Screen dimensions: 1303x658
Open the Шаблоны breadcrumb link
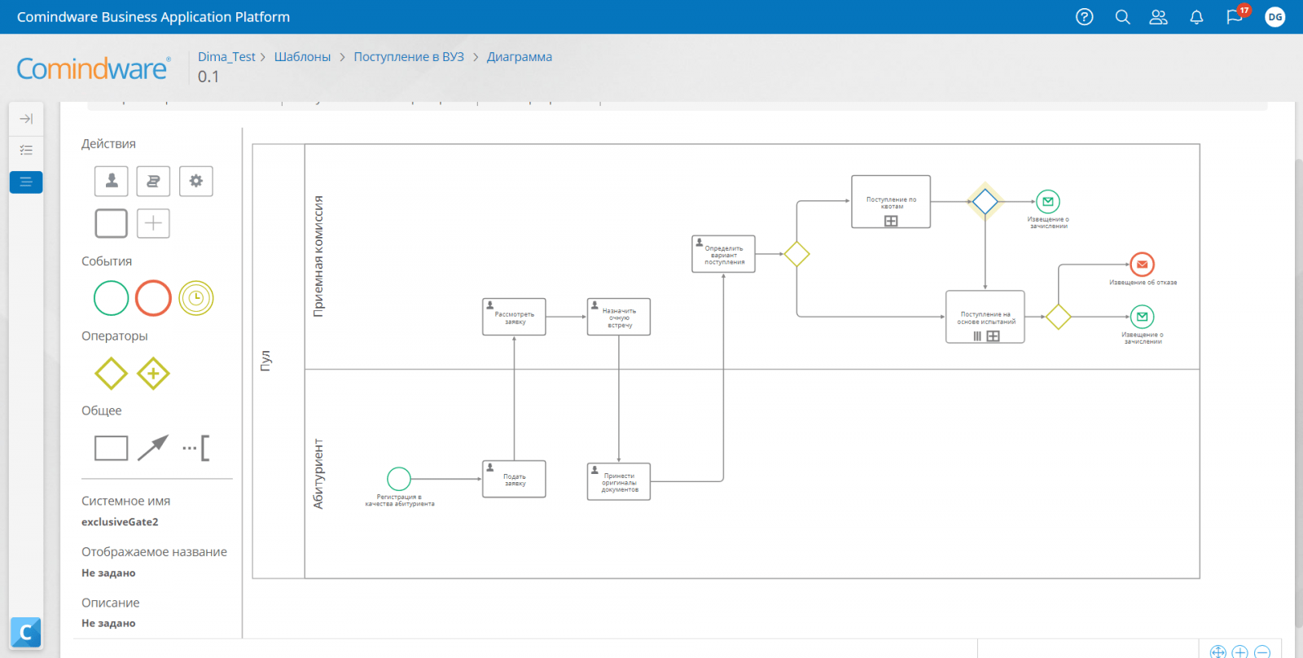coord(302,57)
